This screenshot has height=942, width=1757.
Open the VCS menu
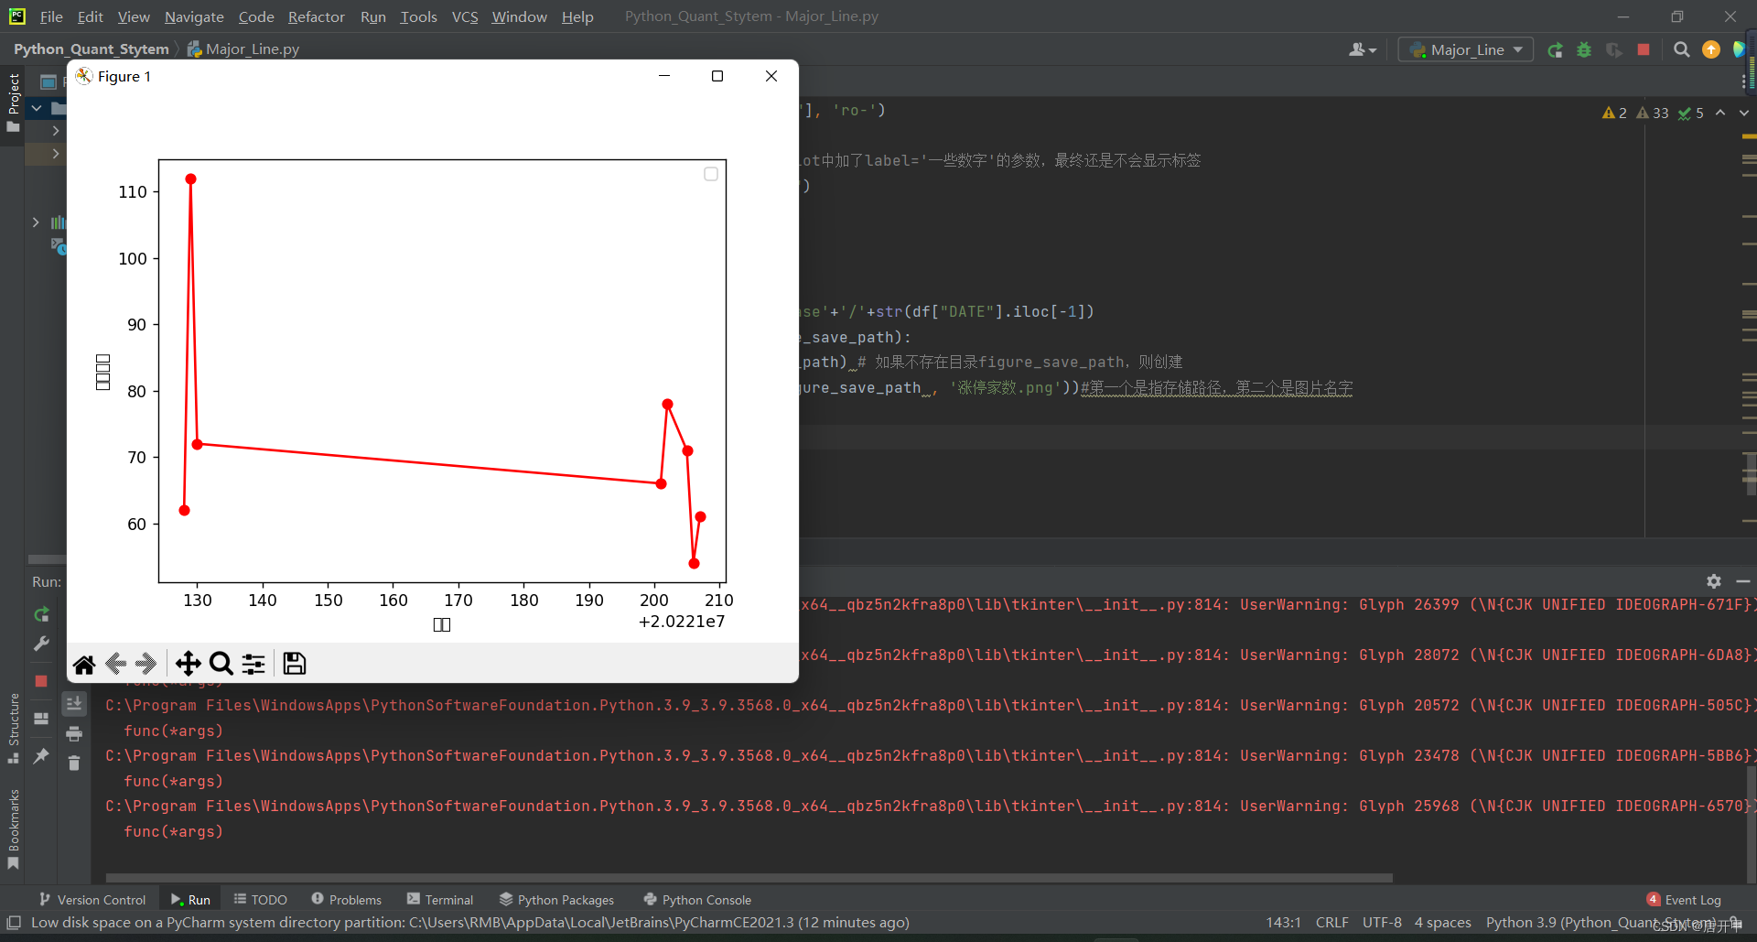(465, 16)
